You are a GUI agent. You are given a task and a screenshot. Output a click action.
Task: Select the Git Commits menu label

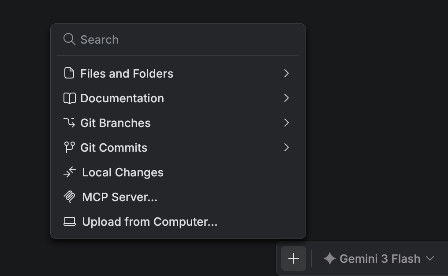tap(114, 148)
